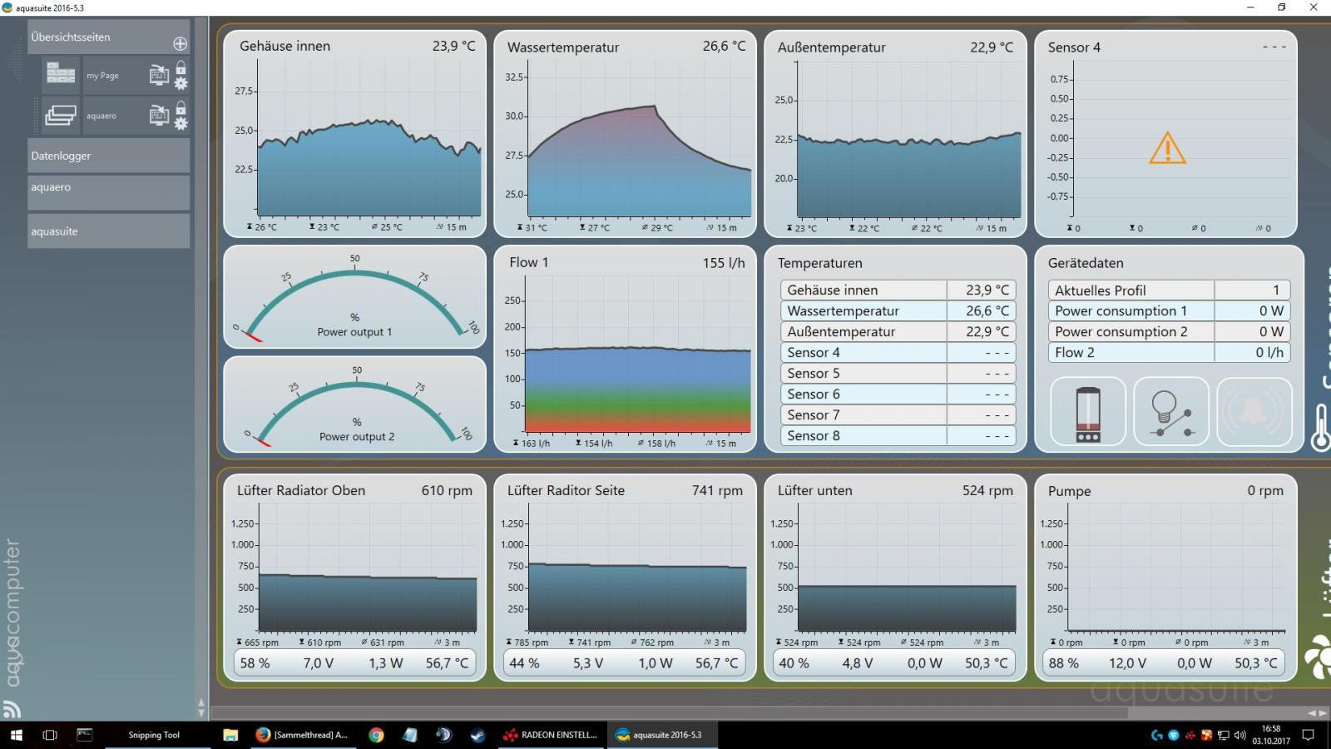Select the Lüfter unten fan chart
Viewport: 1331px width, 749px height.
pyautogui.click(x=895, y=578)
